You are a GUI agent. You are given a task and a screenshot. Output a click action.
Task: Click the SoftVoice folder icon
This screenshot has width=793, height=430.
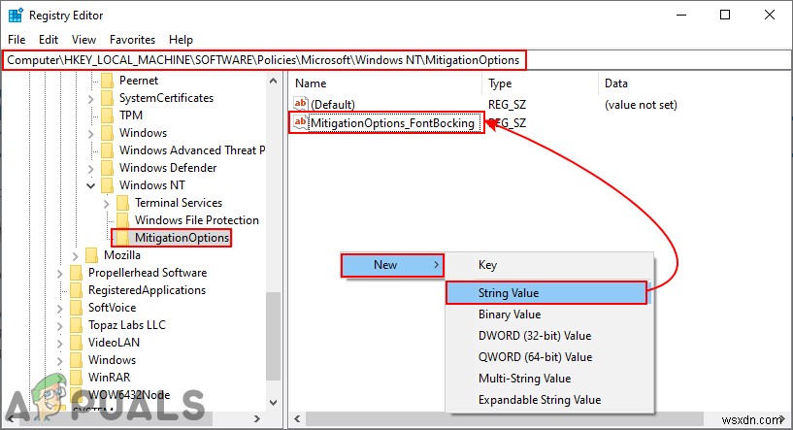coord(76,308)
